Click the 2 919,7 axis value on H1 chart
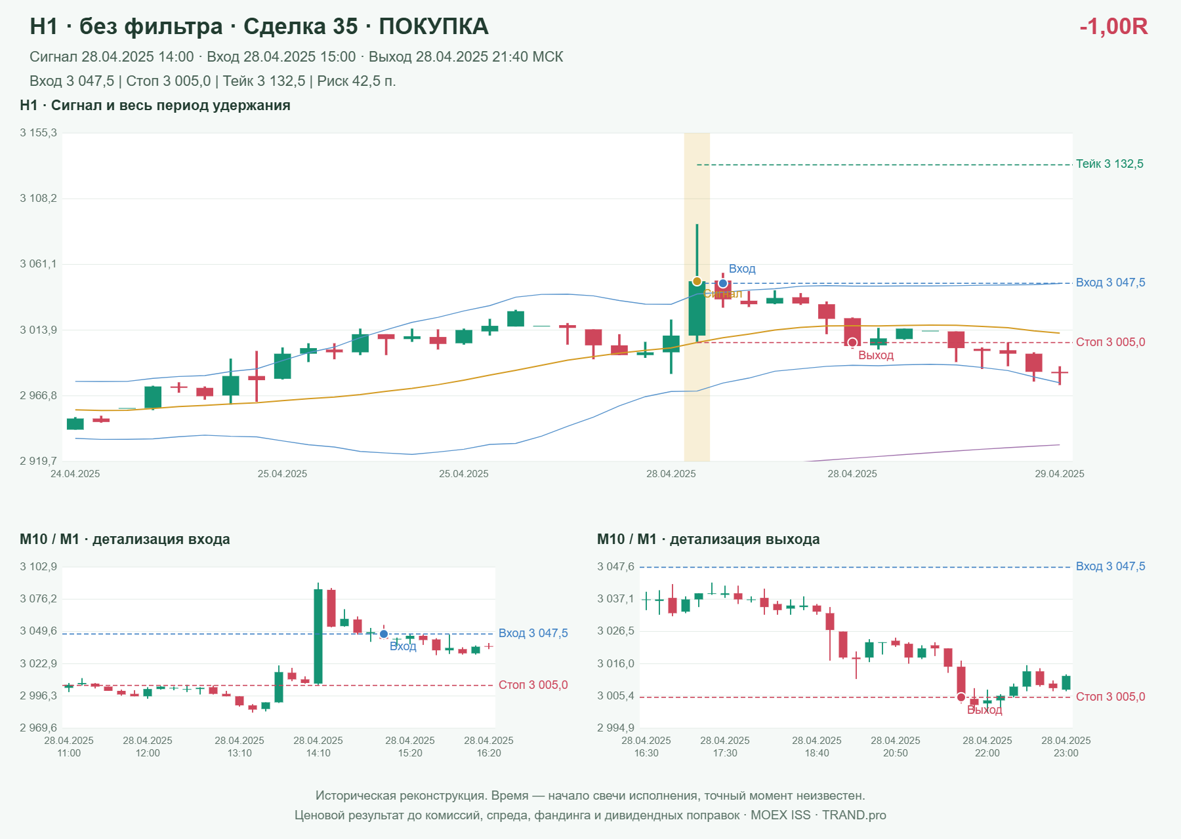 point(38,461)
